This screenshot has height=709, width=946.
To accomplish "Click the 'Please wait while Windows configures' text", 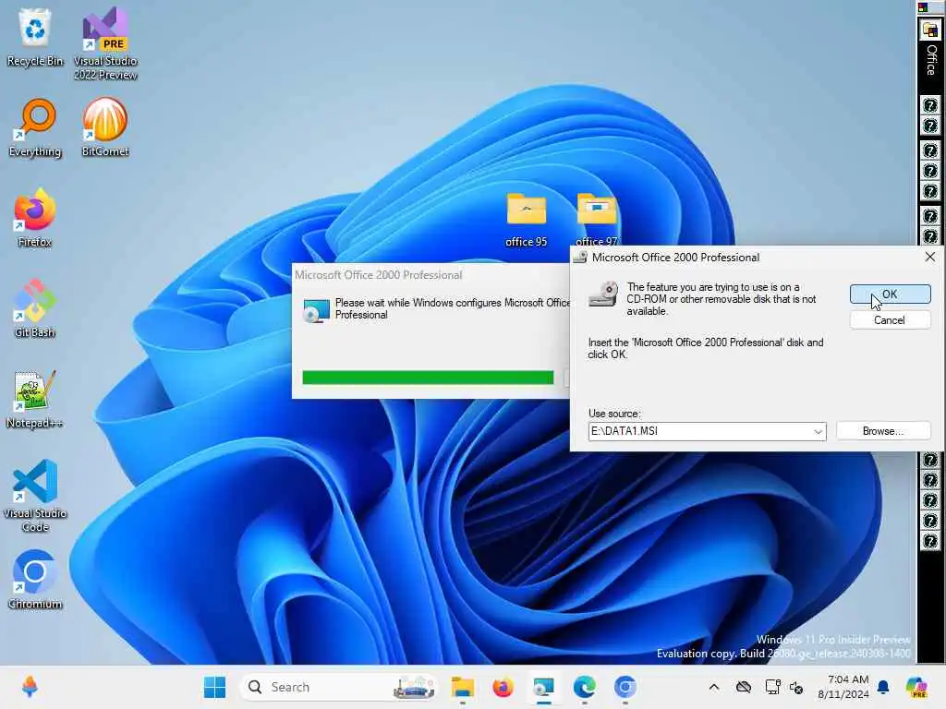I will click(x=453, y=308).
